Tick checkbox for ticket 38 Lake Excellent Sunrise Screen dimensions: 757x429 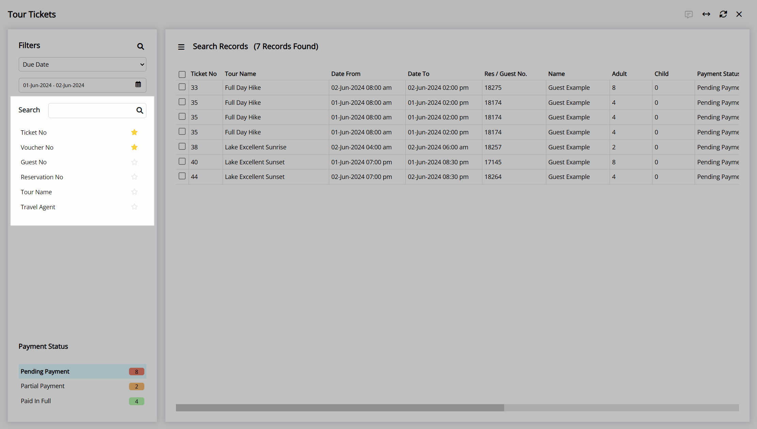[182, 146]
